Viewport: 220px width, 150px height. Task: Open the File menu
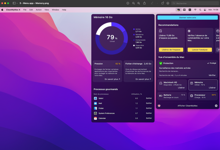pos(25,10)
